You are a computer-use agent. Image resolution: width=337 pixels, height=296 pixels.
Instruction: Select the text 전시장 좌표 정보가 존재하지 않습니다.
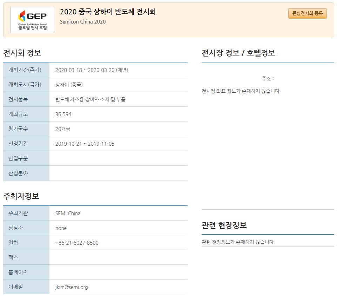click(x=241, y=91)
